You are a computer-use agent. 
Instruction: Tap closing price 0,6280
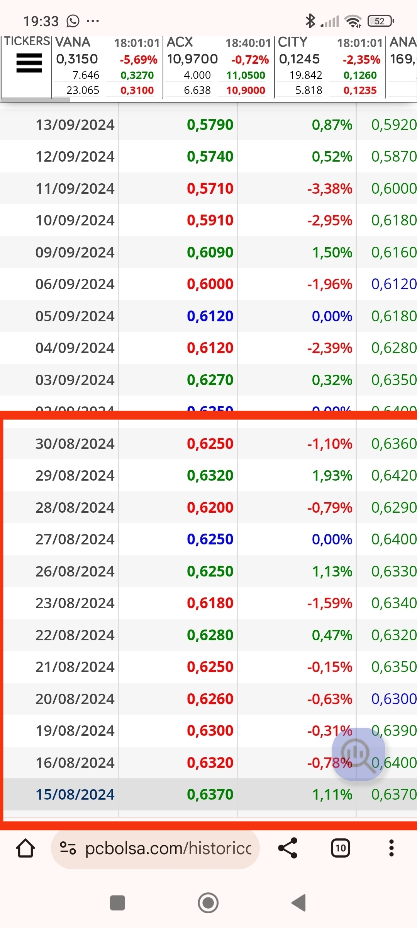click(210, 635)
